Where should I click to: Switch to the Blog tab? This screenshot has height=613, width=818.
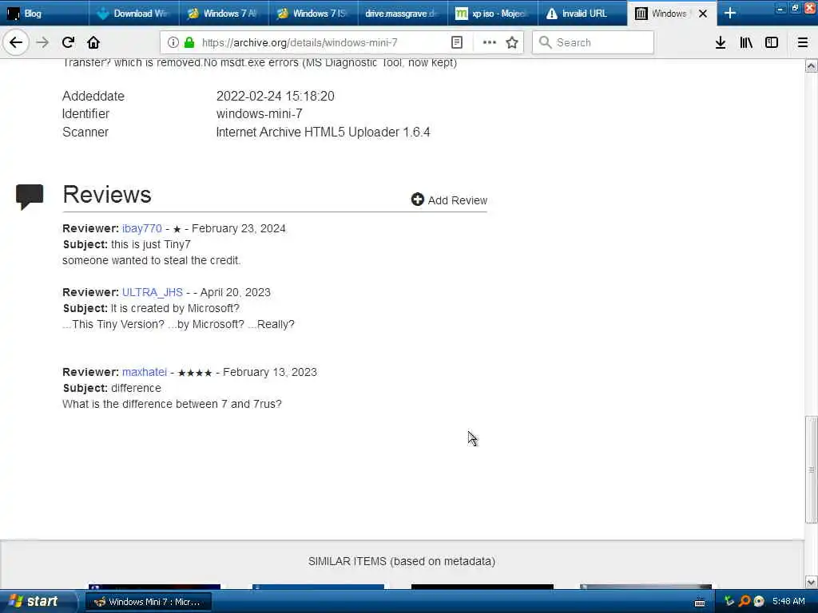[45, 13]
